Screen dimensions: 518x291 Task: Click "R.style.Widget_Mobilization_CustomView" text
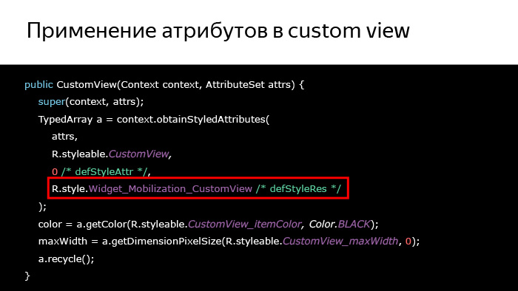(x=152, y=189)
